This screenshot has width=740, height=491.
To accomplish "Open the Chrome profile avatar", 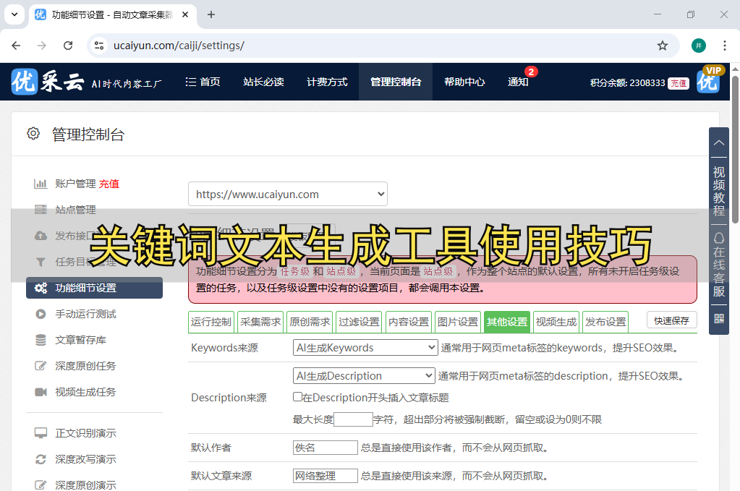I will (x=699, y=46).
